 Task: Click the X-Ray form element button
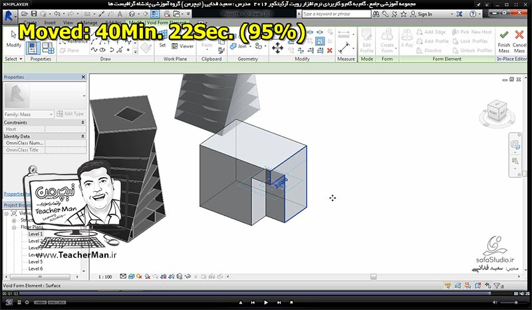click(x=406, y=39)
